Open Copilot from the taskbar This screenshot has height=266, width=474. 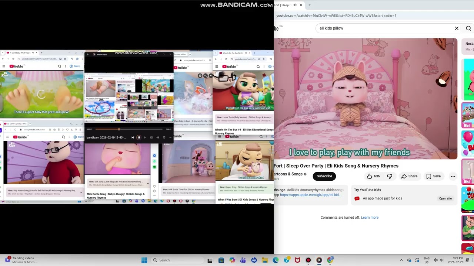pos(232,260)
